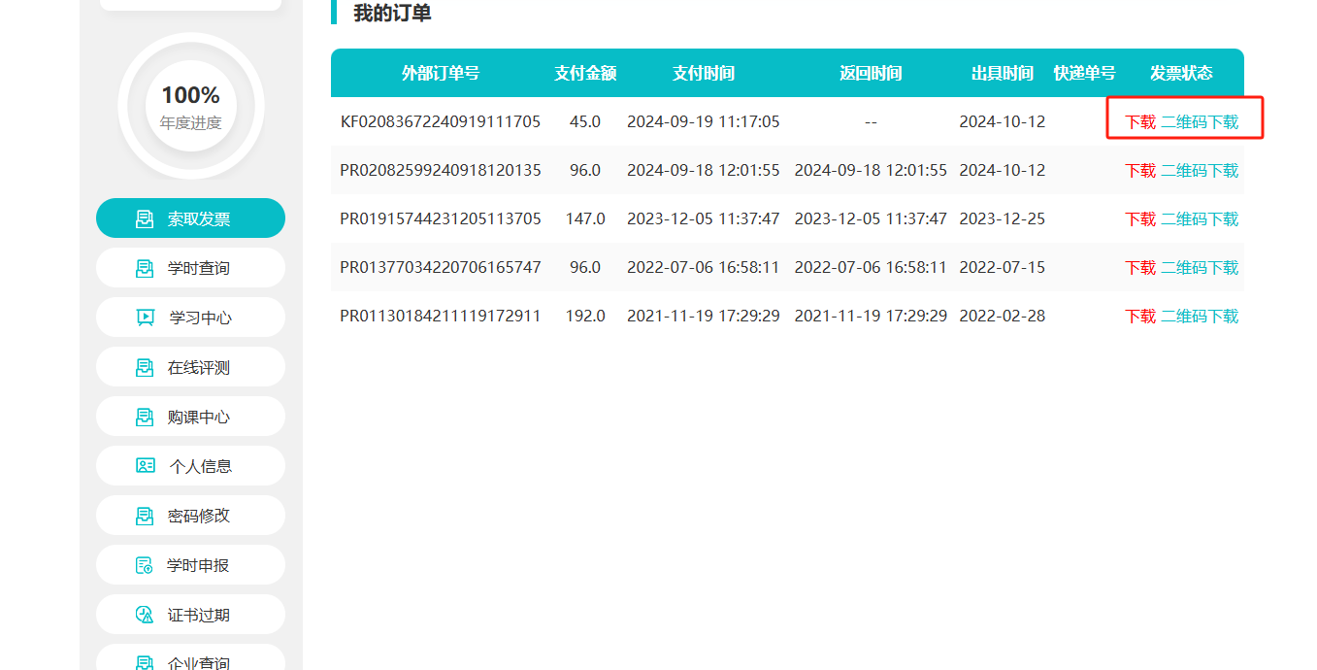Select order number PR02082599240918120135

[x=441, y=171]
